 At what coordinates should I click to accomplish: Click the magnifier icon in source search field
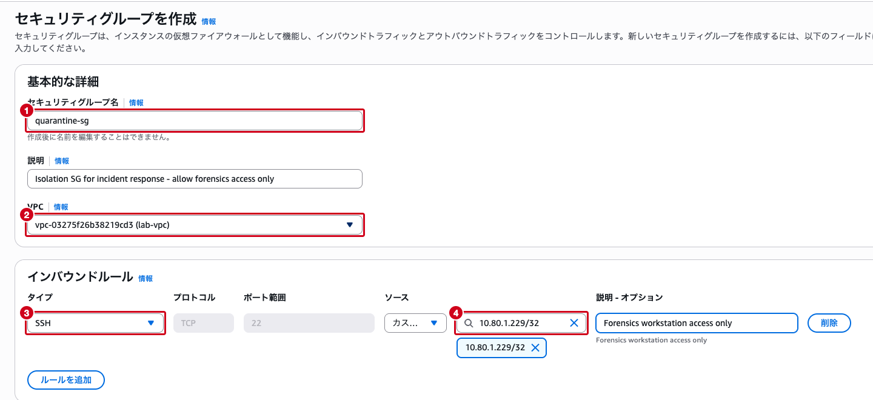(x=469, y=323)
